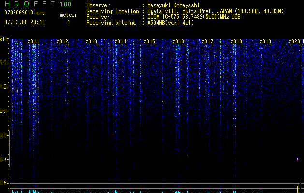The image size is (304, 193).
Task: Select observer name Masayuki Kobayashi
Action: pyautogui.click(x=174, y=5)
